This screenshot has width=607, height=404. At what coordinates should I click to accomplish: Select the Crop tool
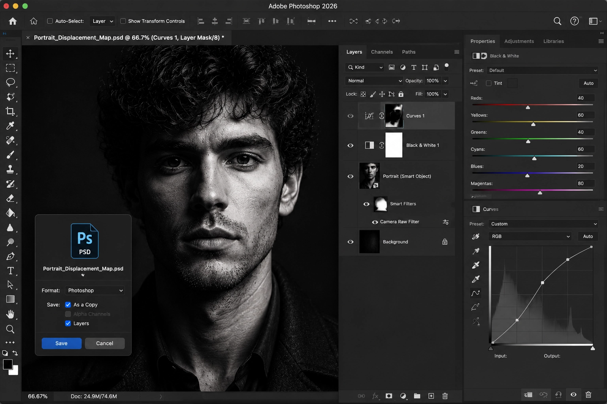click(10, 112)
